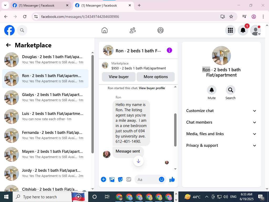Bookmark this page with the star icon
269x202 pixels.
click(x=231, y=17)
